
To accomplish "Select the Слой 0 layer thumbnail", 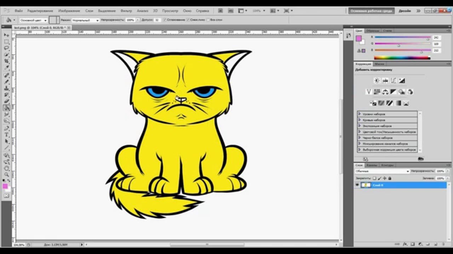I will [366, 185].
